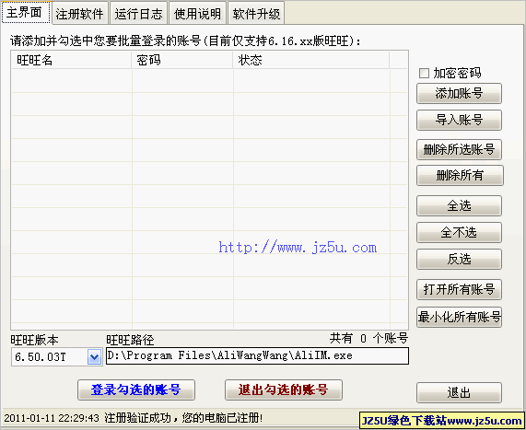Click the 打开所有账号 button
Image resolution: width=526 pixels, height=430 pixels.
tap(459, 289)
